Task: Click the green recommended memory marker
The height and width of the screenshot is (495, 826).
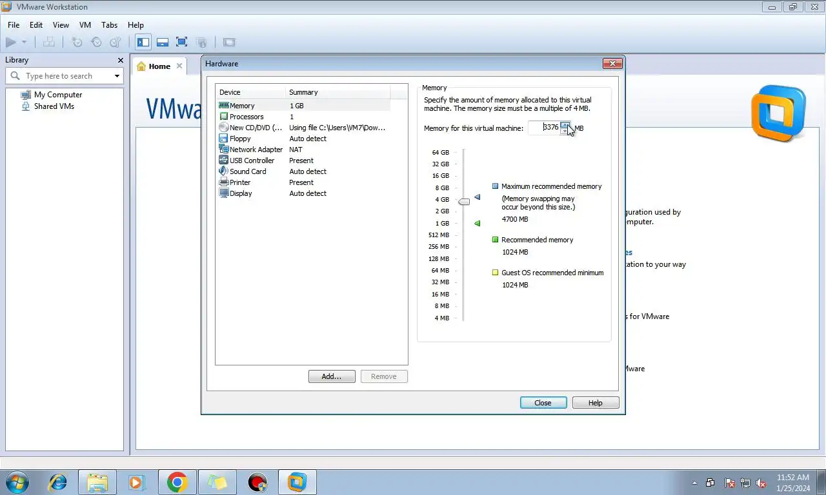Action: point(478,224)
